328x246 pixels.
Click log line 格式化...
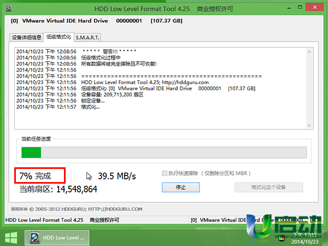point(90,107)
